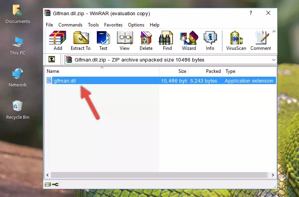Expand hidden toolbar items chevron

[x=274, y=32]
